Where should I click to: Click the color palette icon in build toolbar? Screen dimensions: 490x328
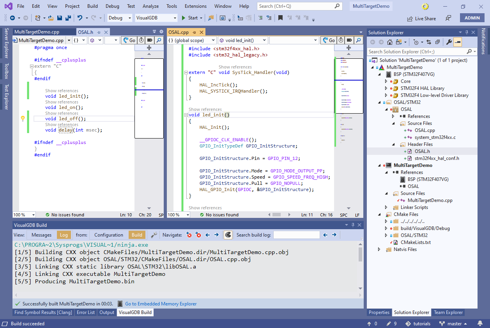[x=228, y=235]
